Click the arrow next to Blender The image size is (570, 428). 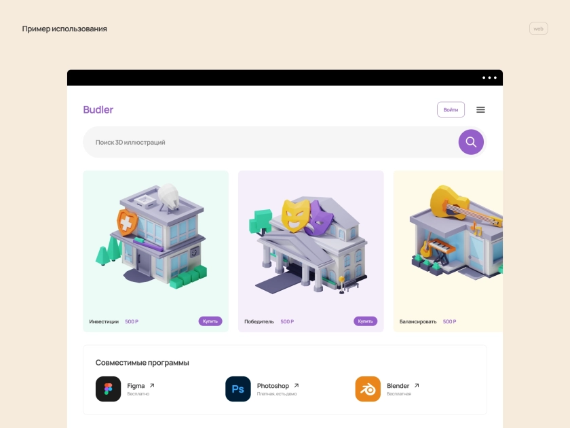click(x=417, y=385)
